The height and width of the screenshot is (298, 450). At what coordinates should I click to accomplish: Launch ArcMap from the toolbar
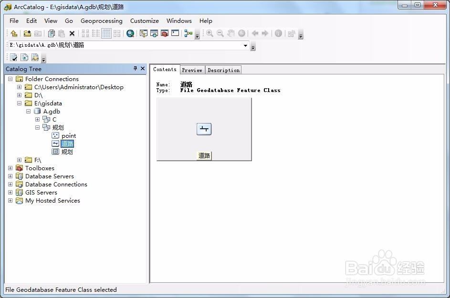[130, 33]
